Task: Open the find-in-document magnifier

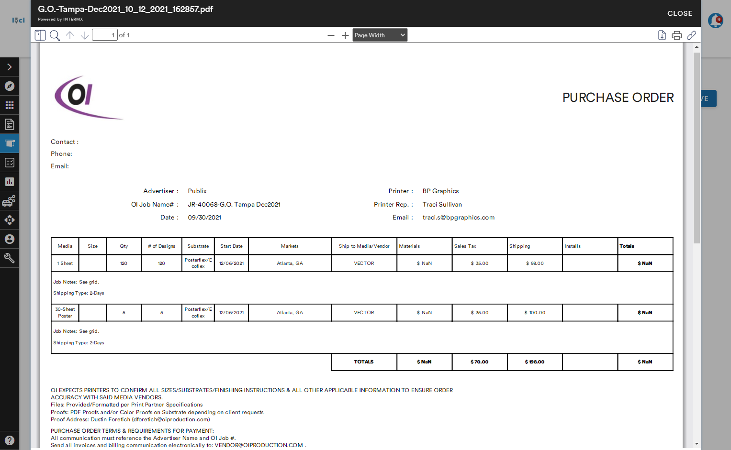Action: [55, 35]
